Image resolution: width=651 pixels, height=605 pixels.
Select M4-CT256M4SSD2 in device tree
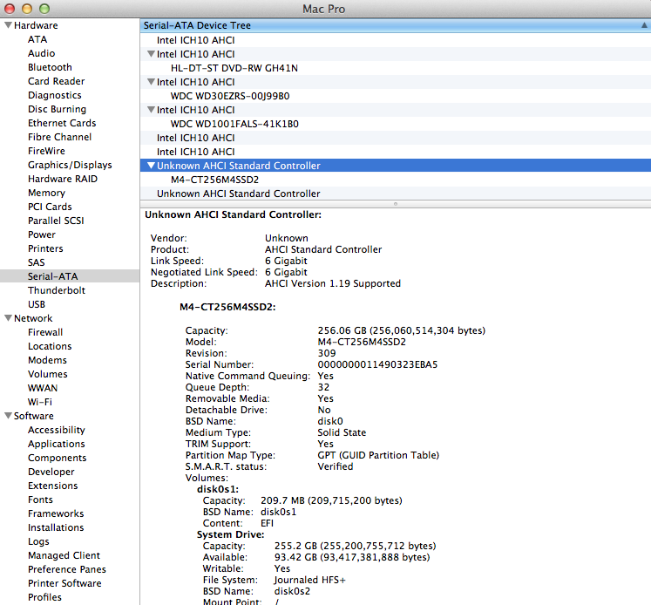tap(396, 180)
